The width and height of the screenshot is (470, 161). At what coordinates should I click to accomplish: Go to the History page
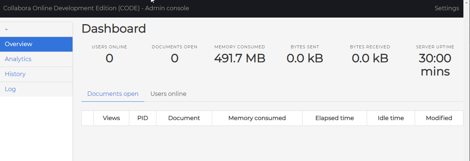tap(36, 74)
